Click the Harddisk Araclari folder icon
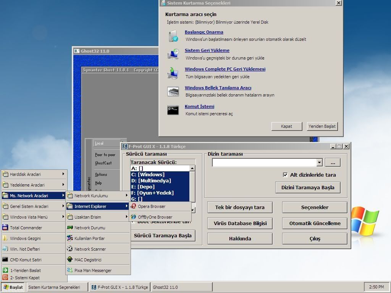The height and width of the screenshot is (293, 391). click(5, 174)
